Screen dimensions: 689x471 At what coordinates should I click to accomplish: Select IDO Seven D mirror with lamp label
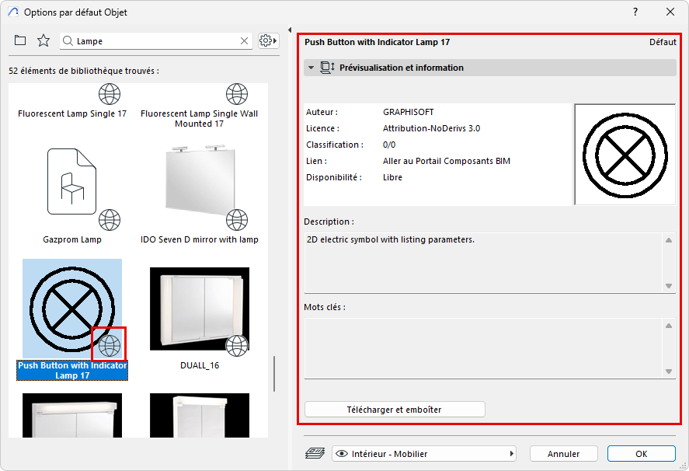point(199,239)
